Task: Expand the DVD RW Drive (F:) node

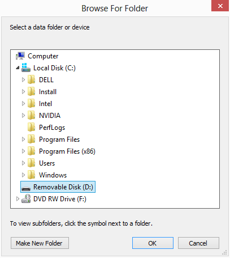Action: pyautogui.click(x=18, y=199)
